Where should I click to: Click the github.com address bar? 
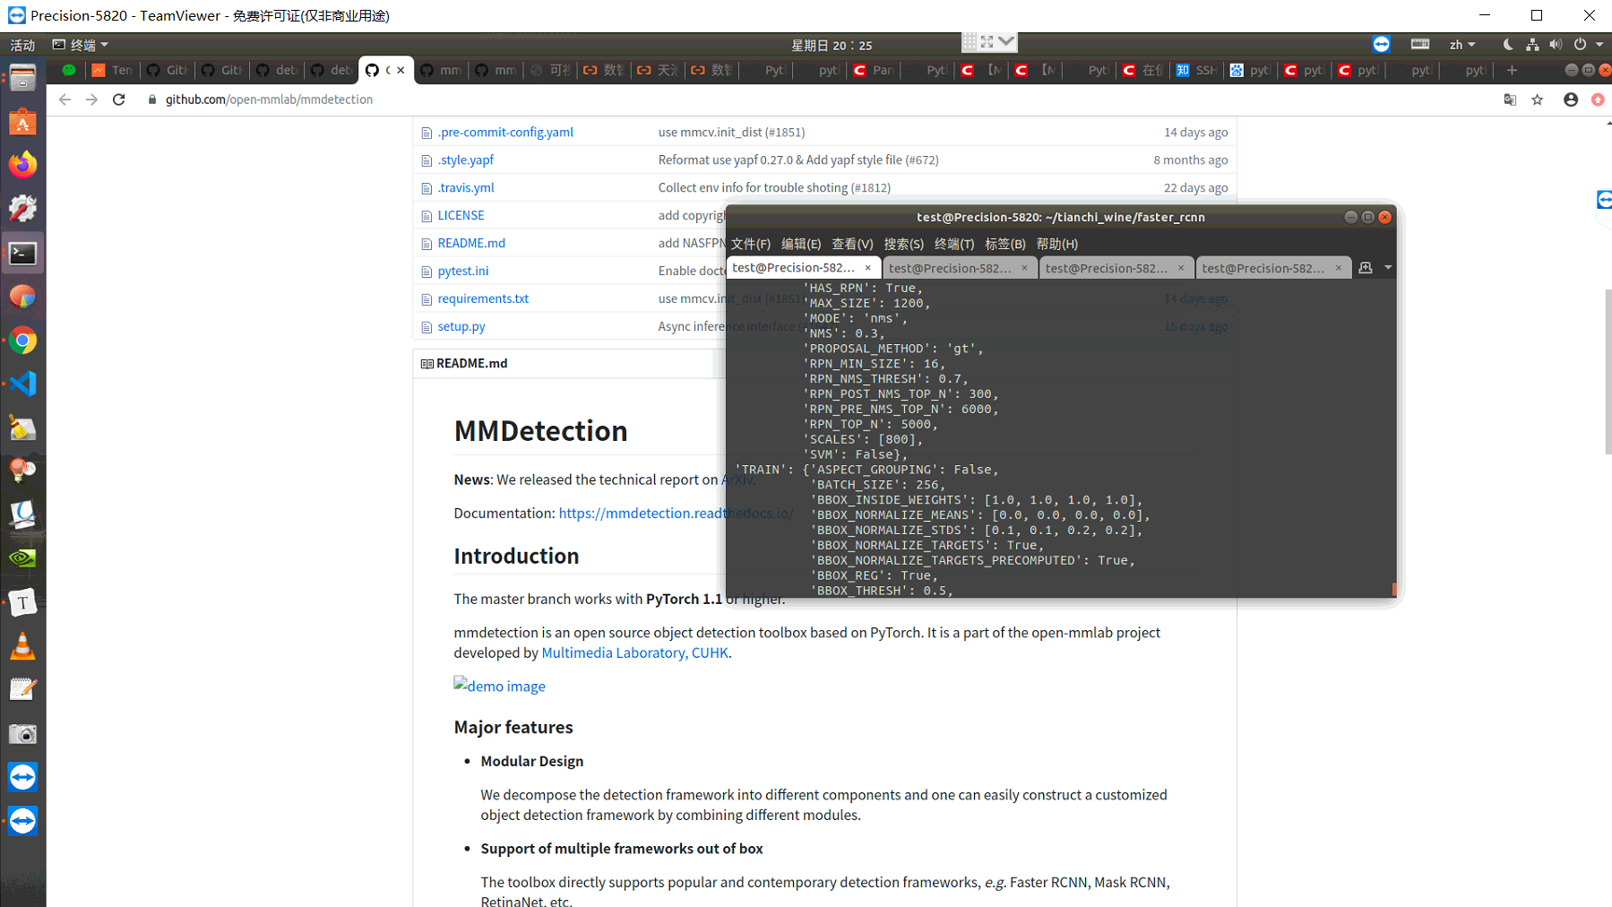806,99
